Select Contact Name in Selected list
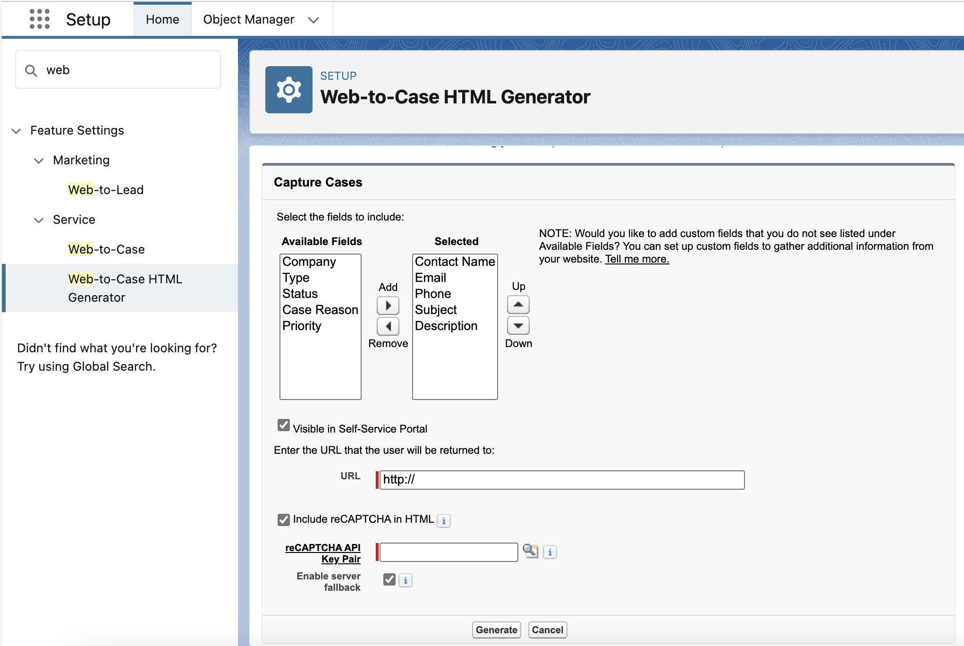The width and height of the screenshot is (964, 646). [455, 262]
